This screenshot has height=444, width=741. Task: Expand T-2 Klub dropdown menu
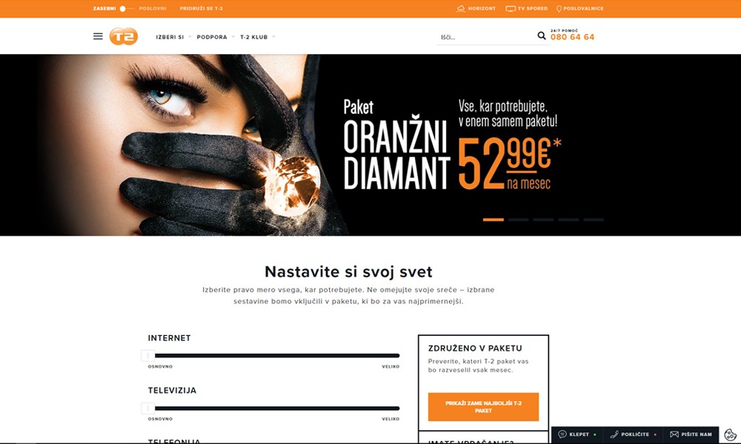click(x=258, y=37)
